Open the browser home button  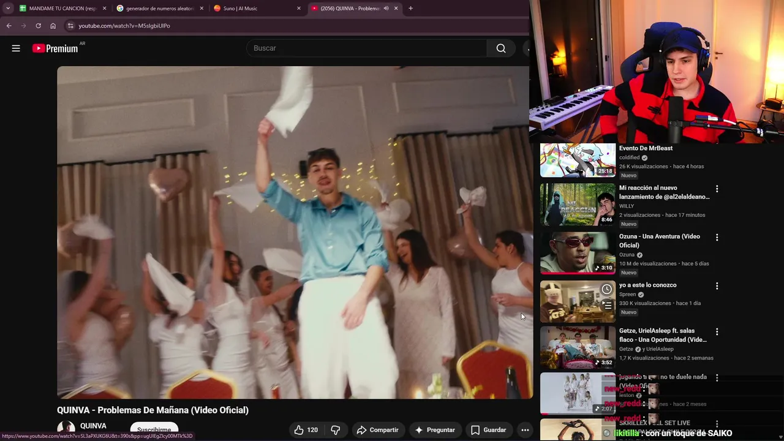pos(53,26)
